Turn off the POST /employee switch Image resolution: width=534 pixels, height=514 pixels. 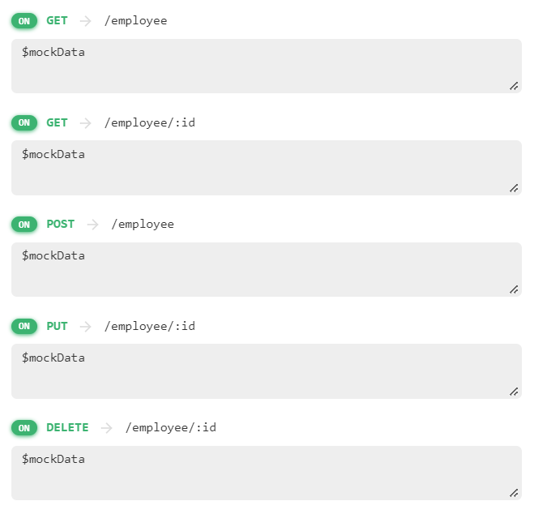24,224
